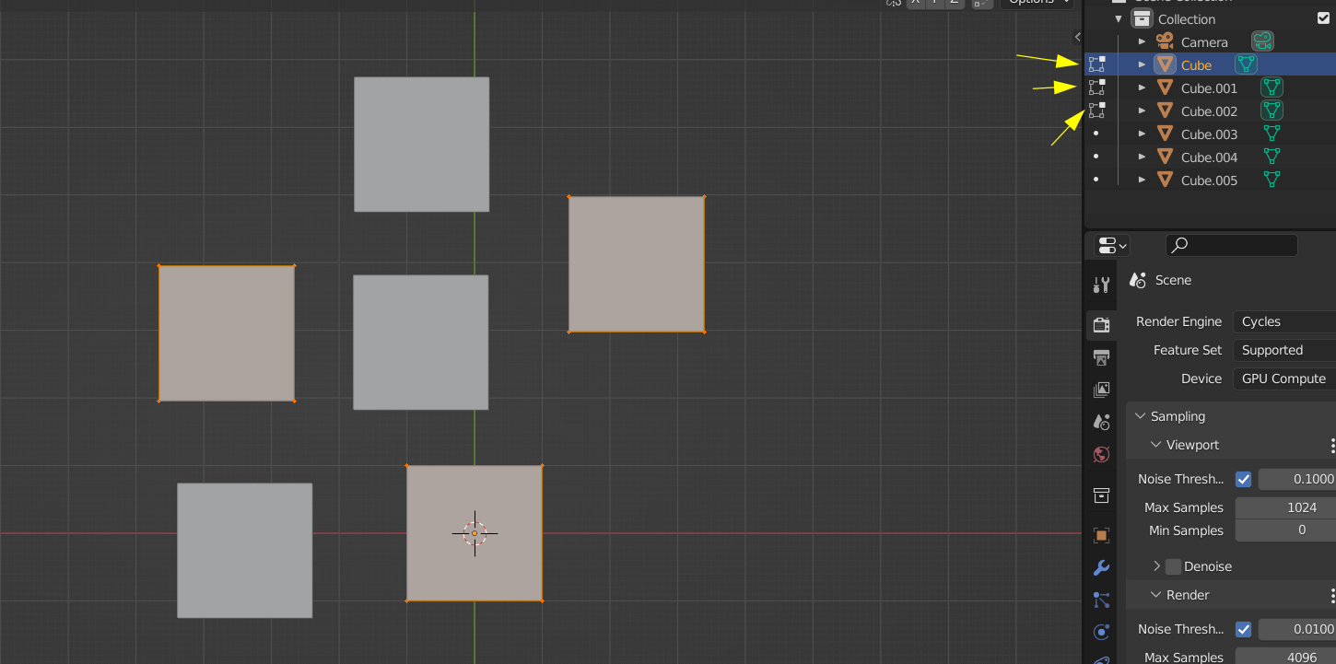Toggle the viewport sidebar arrow tab
The image size is (1336, 664).
(1077, 37)
